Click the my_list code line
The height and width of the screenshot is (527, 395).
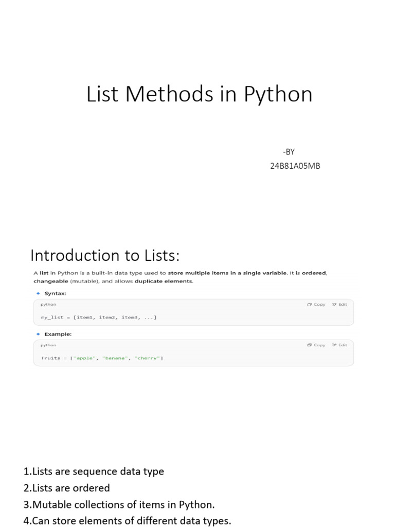[99, 317]
